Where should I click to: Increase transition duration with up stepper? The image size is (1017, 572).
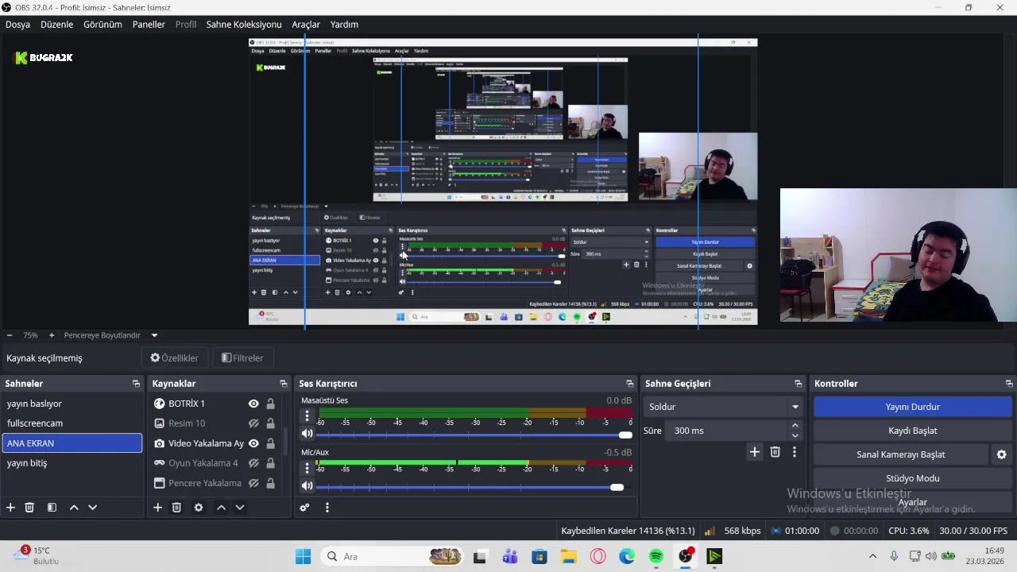[x=795, y=426]
